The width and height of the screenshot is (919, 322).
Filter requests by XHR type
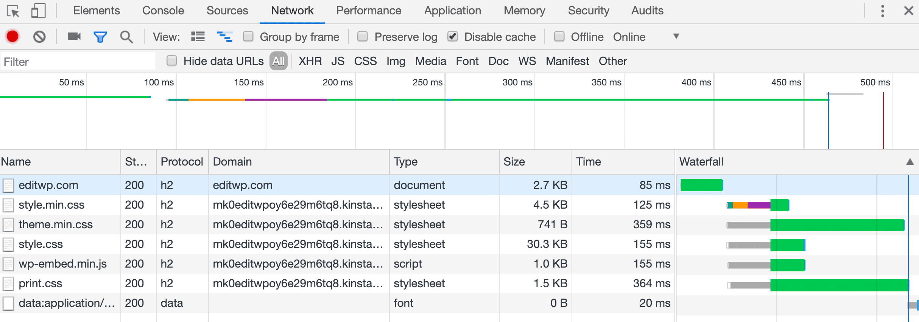pos(310,61)
